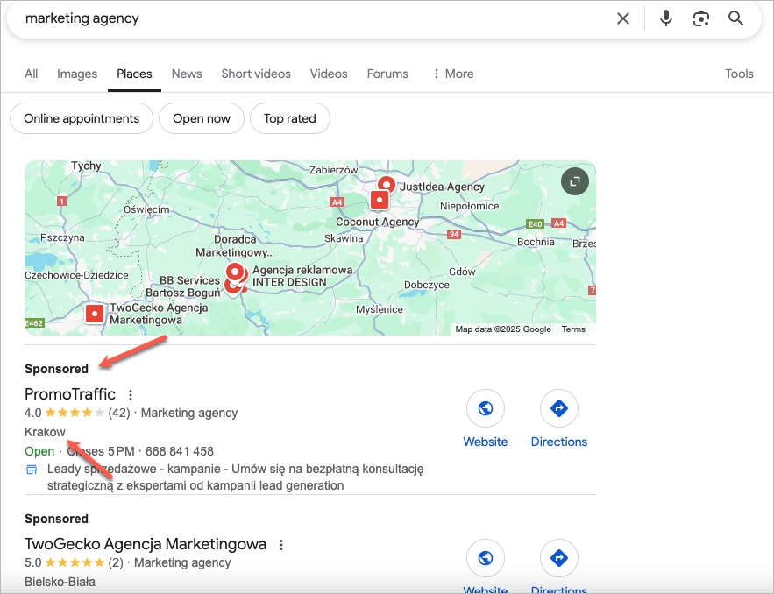The height and width of the screenshot is (594, 774).
Task: Open TwoGecko Agencja Marketingowa three-dot menu
Action: 281,545
